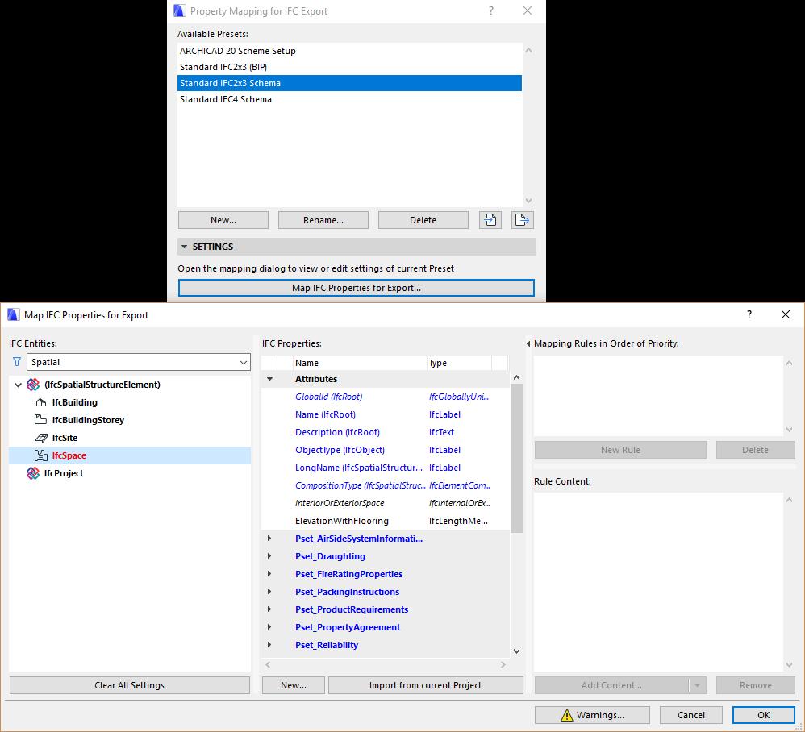The width and height of the screenshot is (805, 732).
Task: Select the ElevationWithFlooring property
Action: click(385, 521)
